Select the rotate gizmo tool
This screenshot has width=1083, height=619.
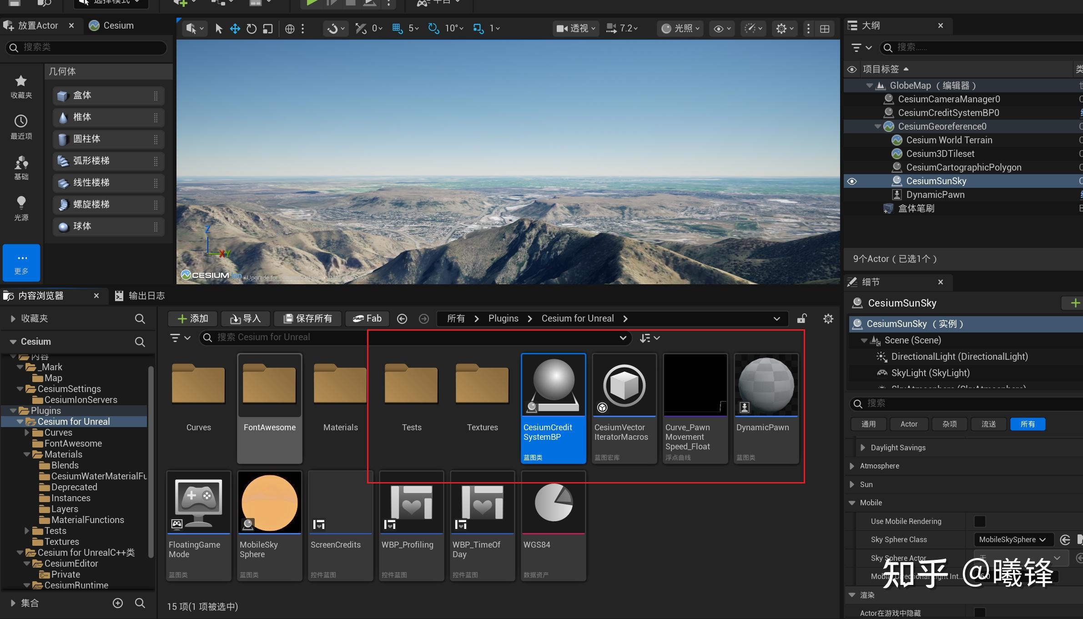coord(251,29)
